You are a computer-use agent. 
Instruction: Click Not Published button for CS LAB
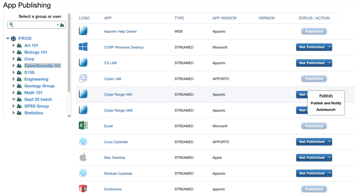click(x=311, y=63)
